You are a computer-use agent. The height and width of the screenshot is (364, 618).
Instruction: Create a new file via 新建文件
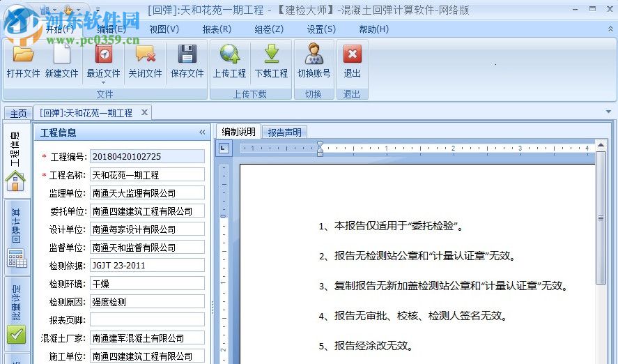[61, 61]
